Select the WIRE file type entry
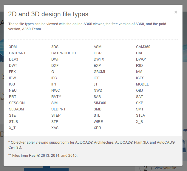187x171 pixels. coord(98,122)
